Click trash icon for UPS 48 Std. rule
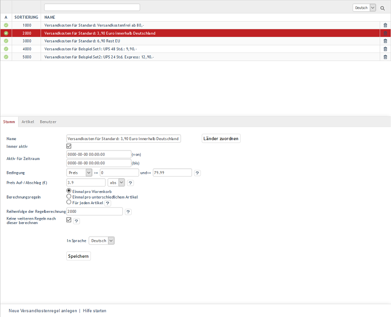The width and height of the screenshot is (391, 317). (x=385, y=49)
